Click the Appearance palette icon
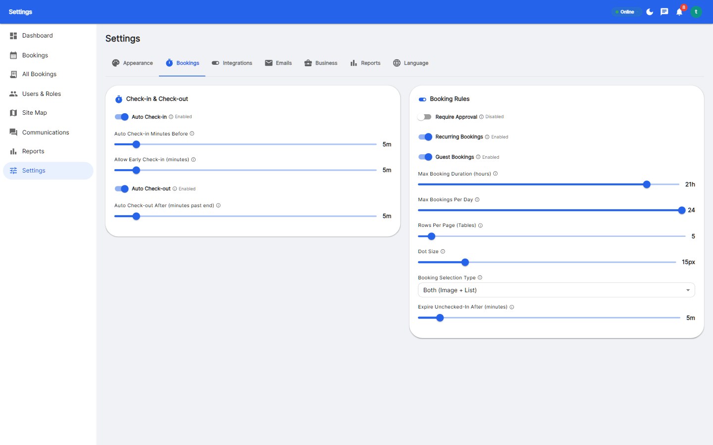Screen dimensions: 713x445 coord(116,63)
